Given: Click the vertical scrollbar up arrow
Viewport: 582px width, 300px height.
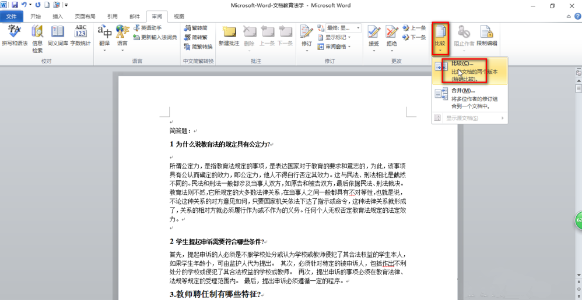Looking at the screenshot, I should click(579, 81).
